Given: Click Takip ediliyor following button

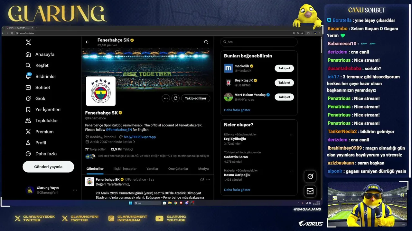Looking at the screenshot, I should (196, 98).
